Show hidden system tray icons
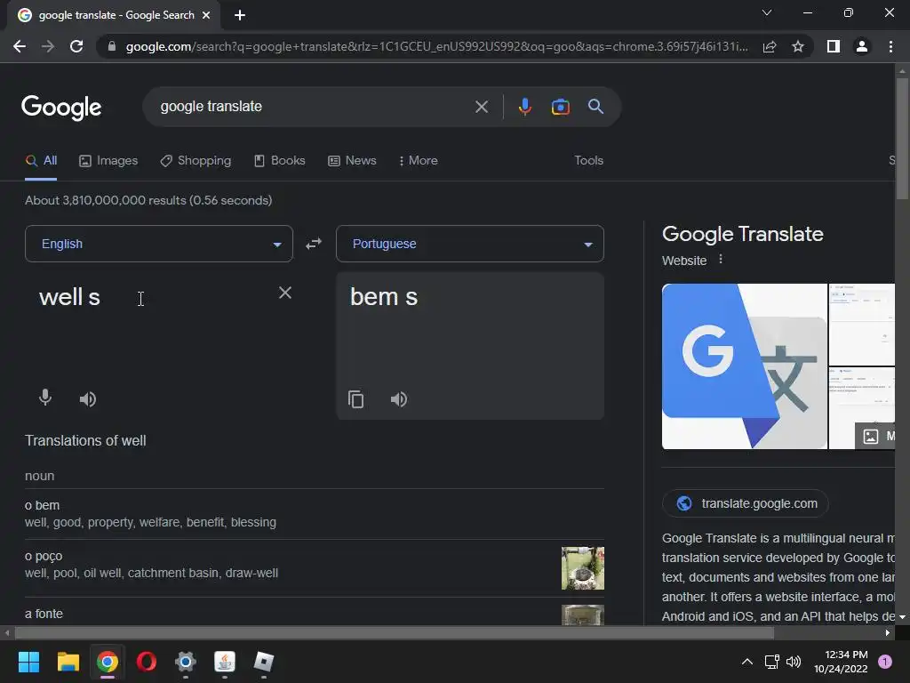This screenshot has width=910, height=683. [747, 662]
